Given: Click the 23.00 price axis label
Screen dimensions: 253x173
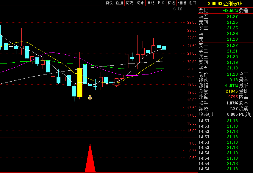Looking at the screenshot, I should pyautogui.click(x=192, y=23).
